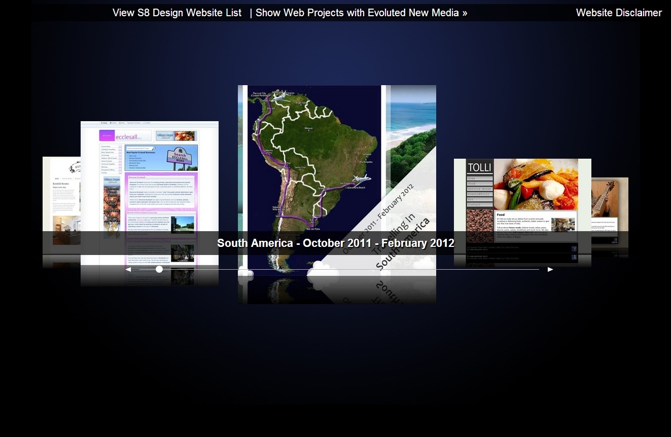Click the airplane icon near Copacabana Beach
Viewport: 671px width, 437px height.
362,179
